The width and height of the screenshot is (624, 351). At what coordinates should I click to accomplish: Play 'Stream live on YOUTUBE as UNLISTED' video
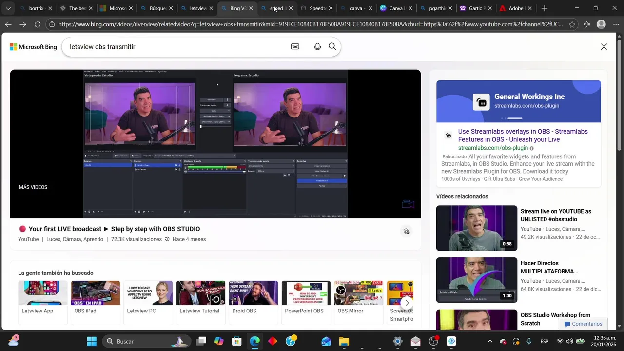pyautogui.click(x=476, y=228)
